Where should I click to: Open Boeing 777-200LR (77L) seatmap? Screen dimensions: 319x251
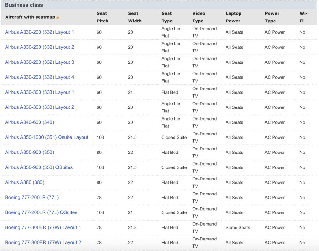click(30, 197)
